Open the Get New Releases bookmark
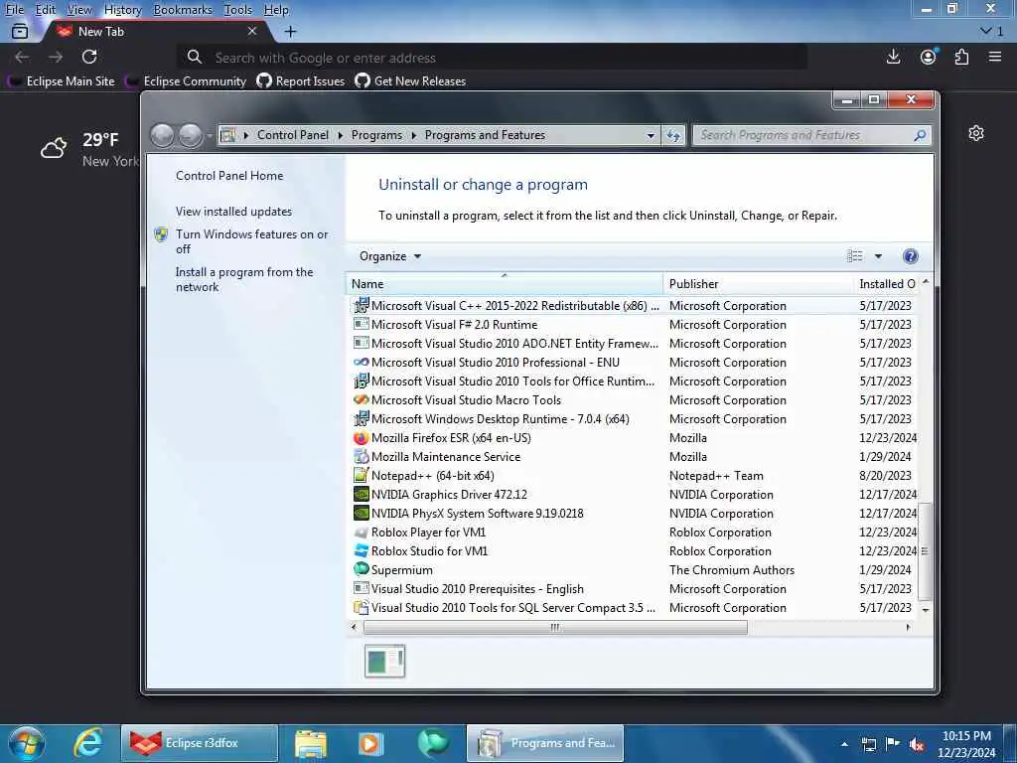This screenshot has height=763, width=1017. pos(410,81)
